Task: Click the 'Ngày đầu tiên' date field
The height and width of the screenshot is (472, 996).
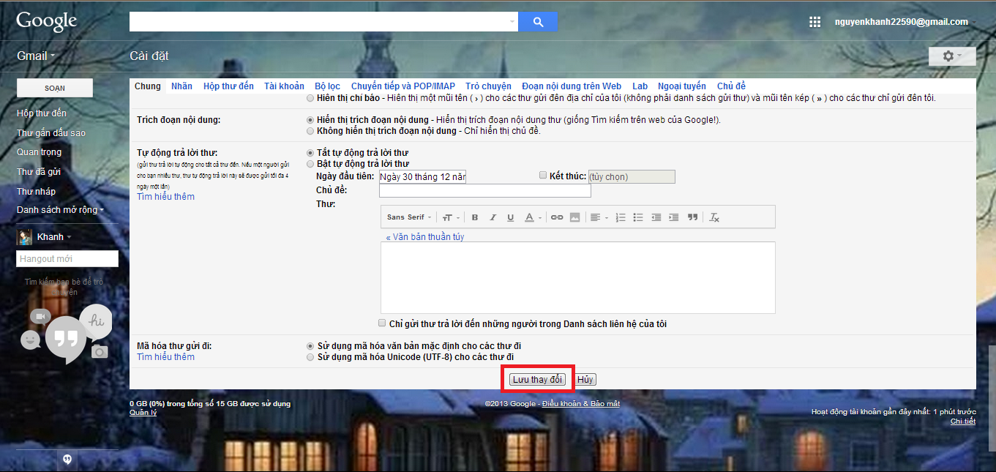Action: (x=422, y=176)
